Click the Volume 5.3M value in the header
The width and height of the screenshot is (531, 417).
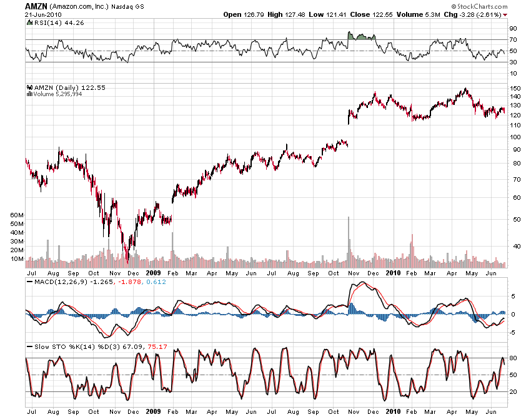point(418,14)
